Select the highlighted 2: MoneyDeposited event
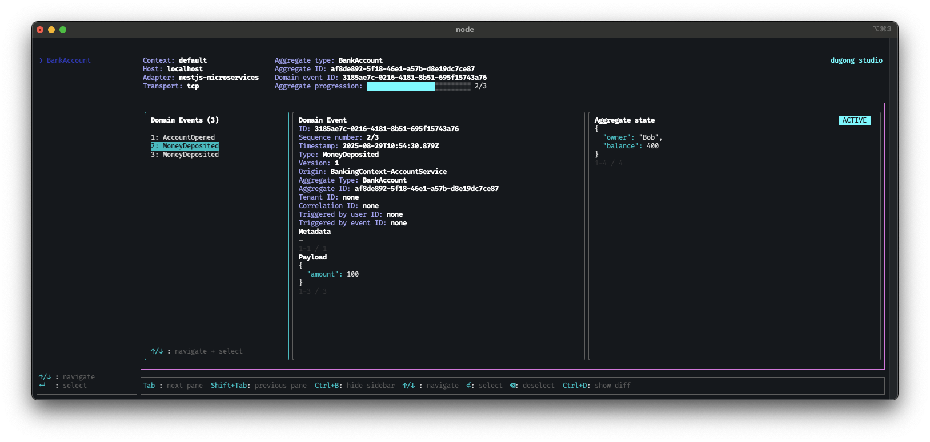The width and height of the screenshot is (930, 442). 185,146
